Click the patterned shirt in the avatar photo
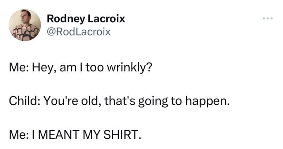 (25, 33)
